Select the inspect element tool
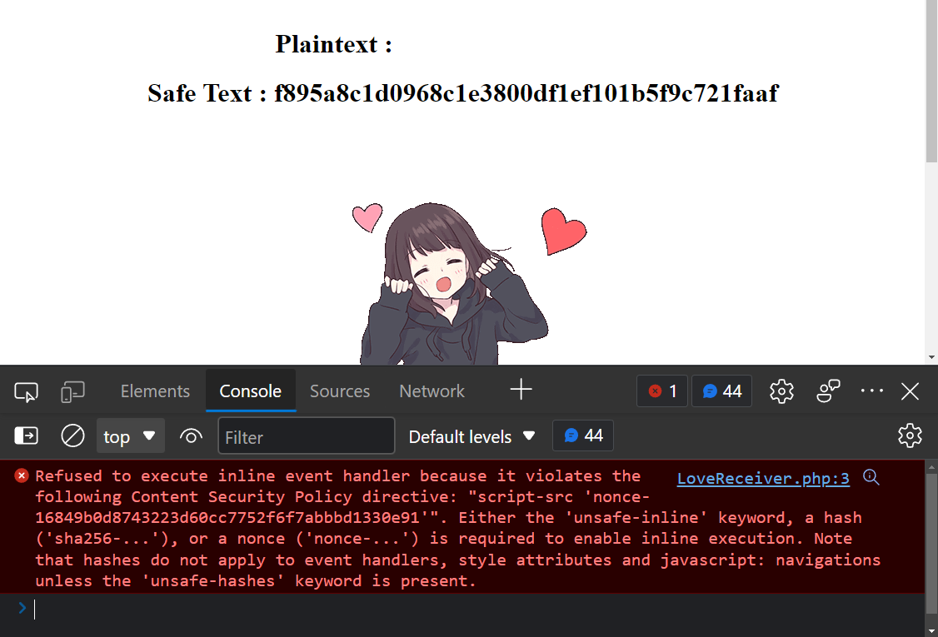This screenshot has width=938, height=637. click(x=25, y=391)
